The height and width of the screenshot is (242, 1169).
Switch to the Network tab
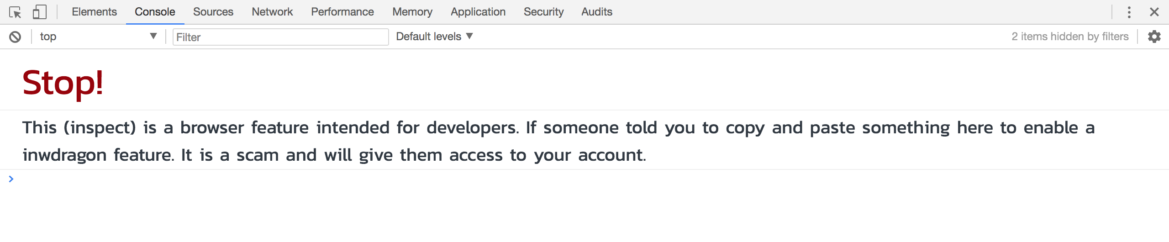[x=272, y=12]
